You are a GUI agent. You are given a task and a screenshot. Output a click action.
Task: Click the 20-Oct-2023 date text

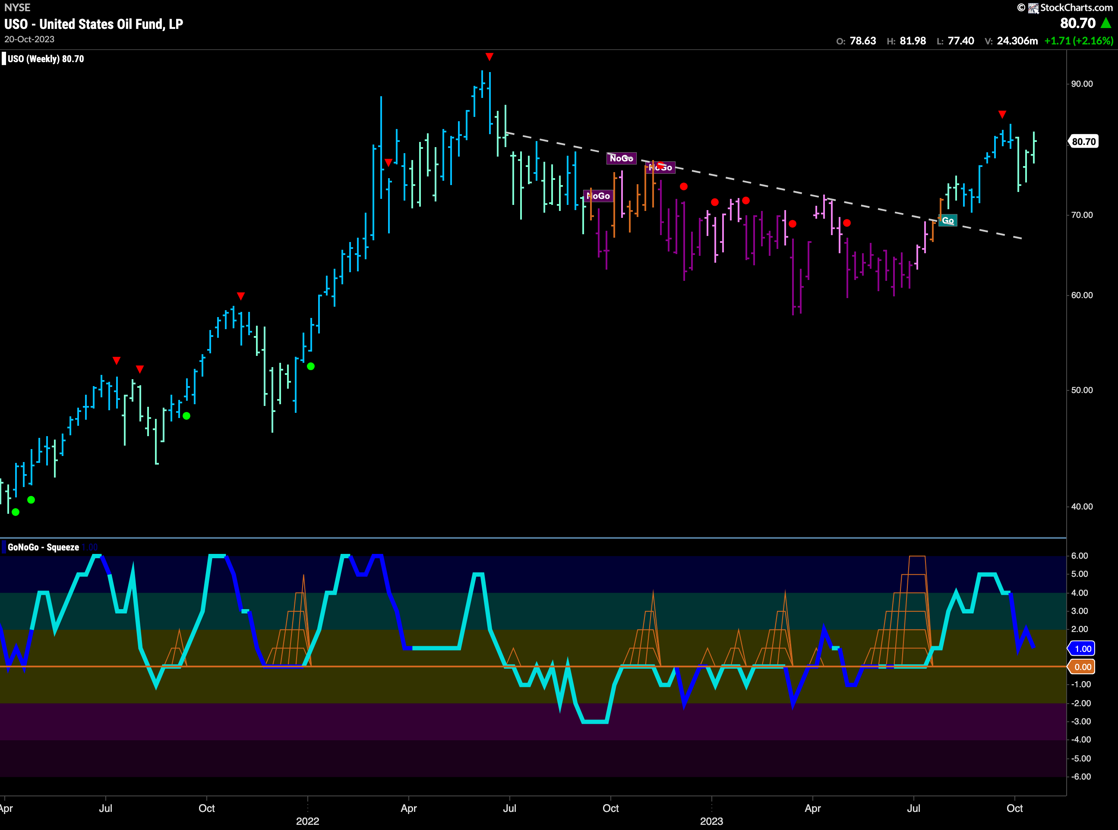pos(29,39)
